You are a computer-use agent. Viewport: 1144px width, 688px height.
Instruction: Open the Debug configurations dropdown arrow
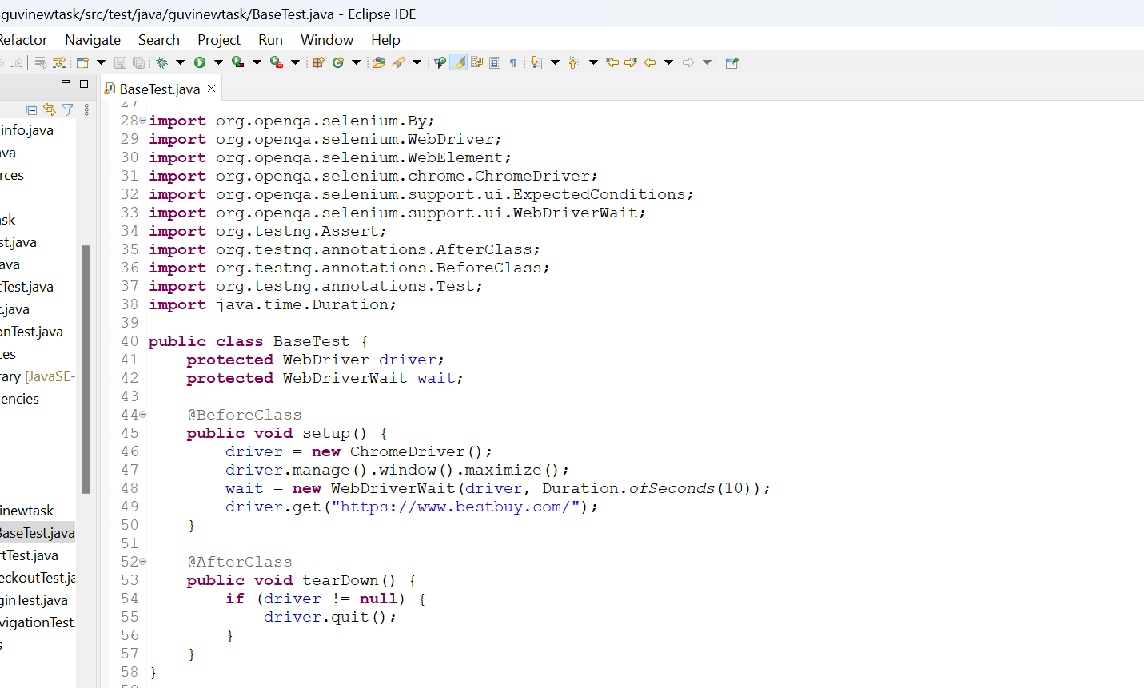coord(180,62)
